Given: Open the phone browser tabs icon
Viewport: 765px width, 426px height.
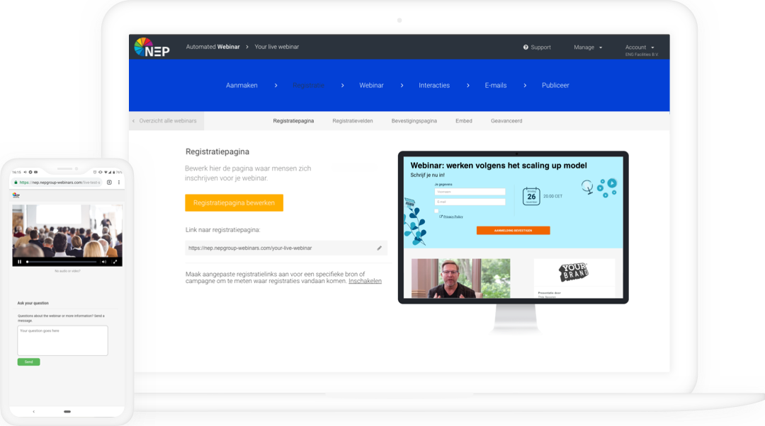Looking at the screenshot, I should (109, 183).
